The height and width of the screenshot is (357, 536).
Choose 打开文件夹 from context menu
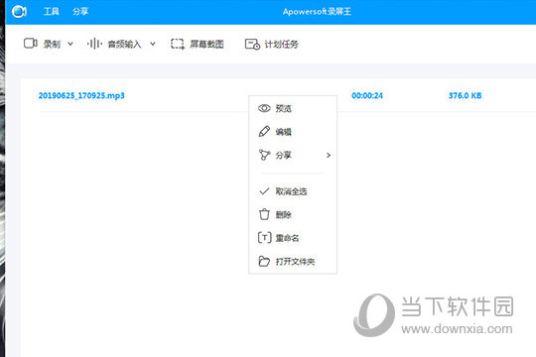point(293,262)
